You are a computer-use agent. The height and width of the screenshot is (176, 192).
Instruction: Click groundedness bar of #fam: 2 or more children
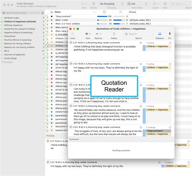coord(102,24)
